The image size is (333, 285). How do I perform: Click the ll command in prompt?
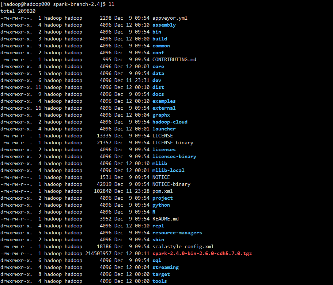point(111,4)
